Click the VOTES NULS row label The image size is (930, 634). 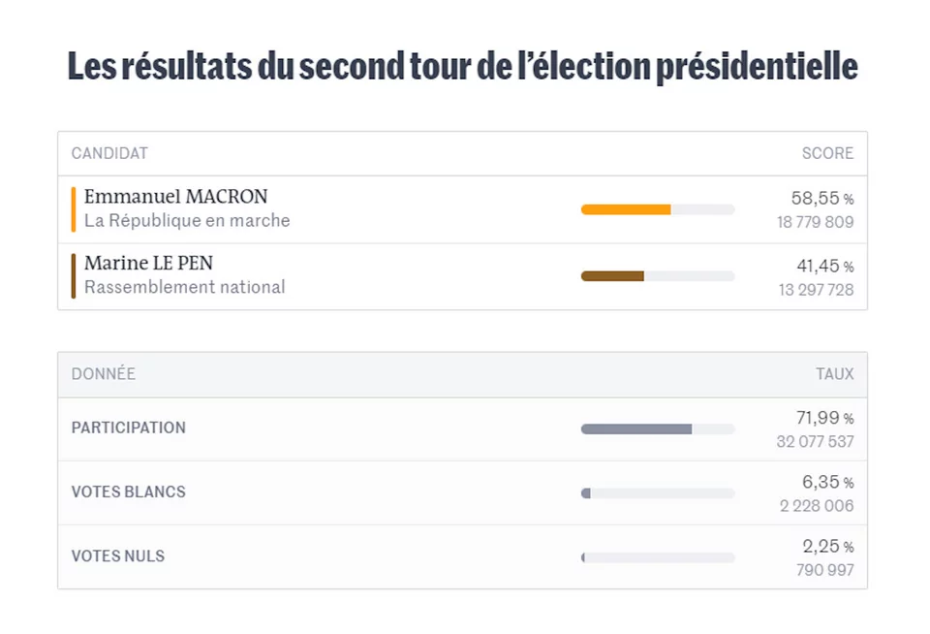pyautogui.click(x=118, y=556)
